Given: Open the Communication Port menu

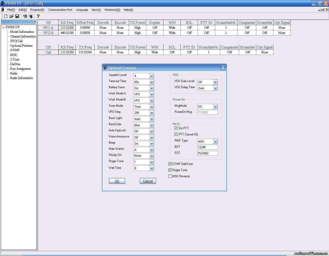Looking at the screenshot, I should (60, 10).
